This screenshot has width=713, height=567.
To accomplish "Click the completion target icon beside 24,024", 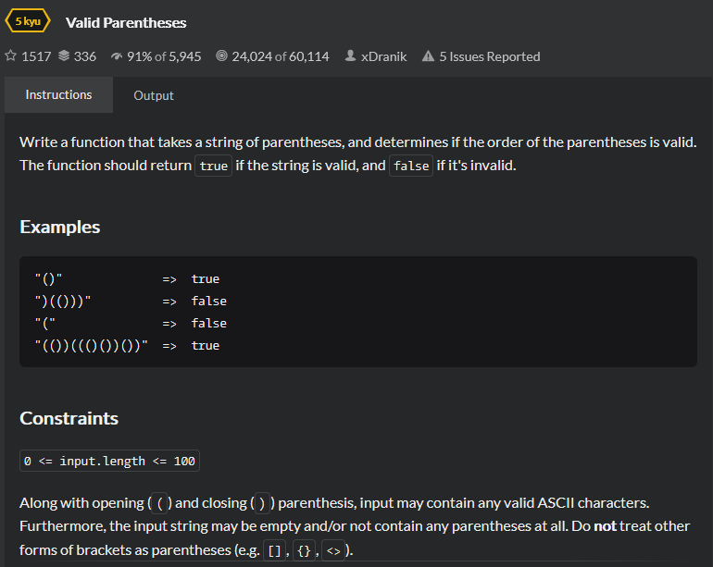I will click(x=221, y=55).
